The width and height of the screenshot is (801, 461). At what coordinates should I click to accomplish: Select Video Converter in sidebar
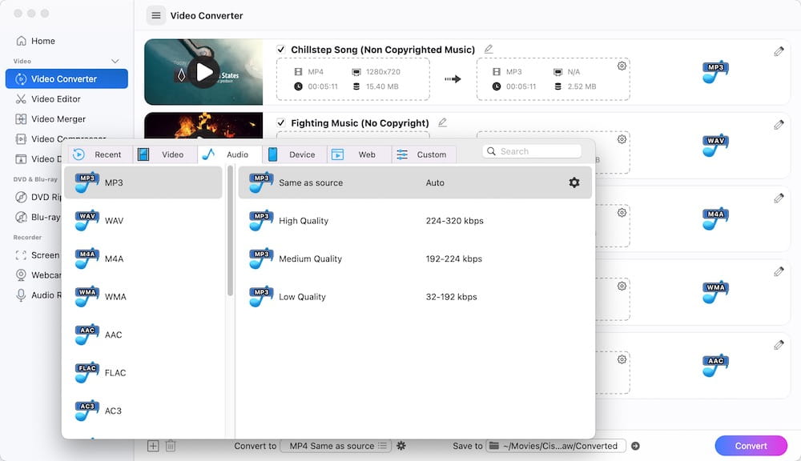pos(66,78)
